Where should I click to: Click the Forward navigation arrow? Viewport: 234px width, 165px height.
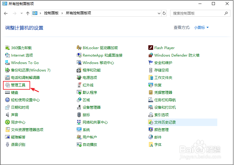click(x=14, y=13)
